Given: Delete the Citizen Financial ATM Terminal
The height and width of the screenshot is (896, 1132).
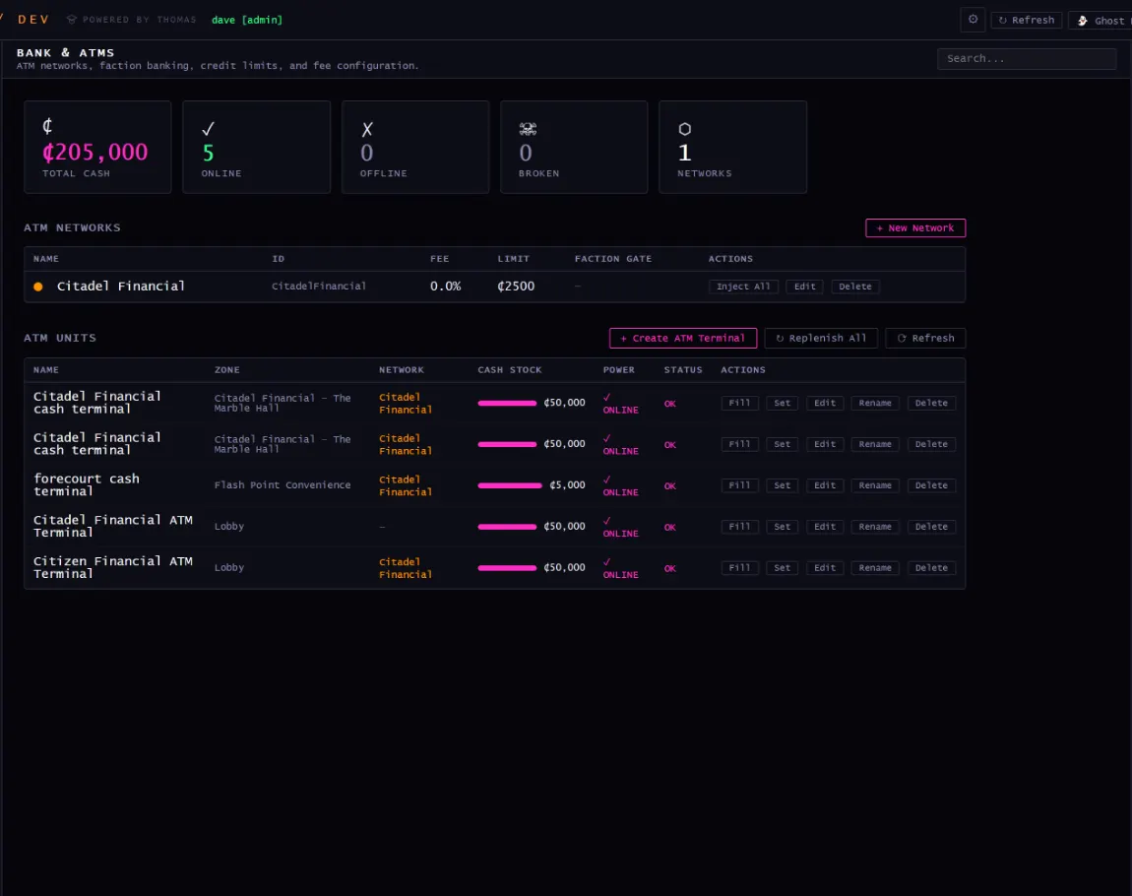Looking at the screenshot, I should point(931,568).
